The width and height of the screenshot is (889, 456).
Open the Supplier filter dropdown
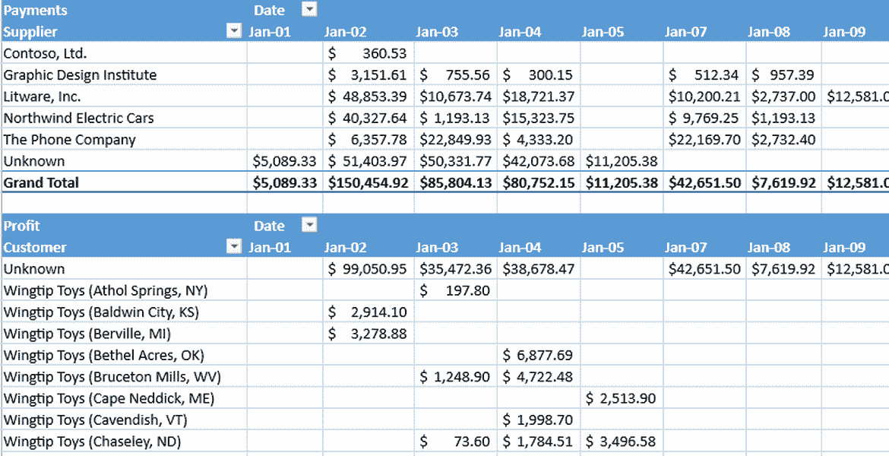[x=235, y=31]
